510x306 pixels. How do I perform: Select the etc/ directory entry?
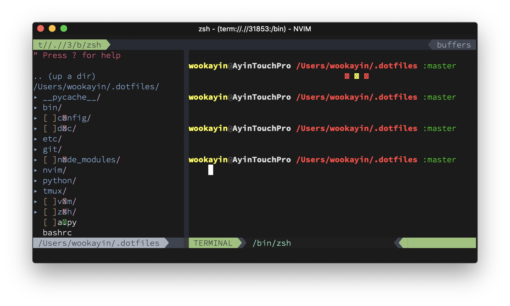[52, 139]
